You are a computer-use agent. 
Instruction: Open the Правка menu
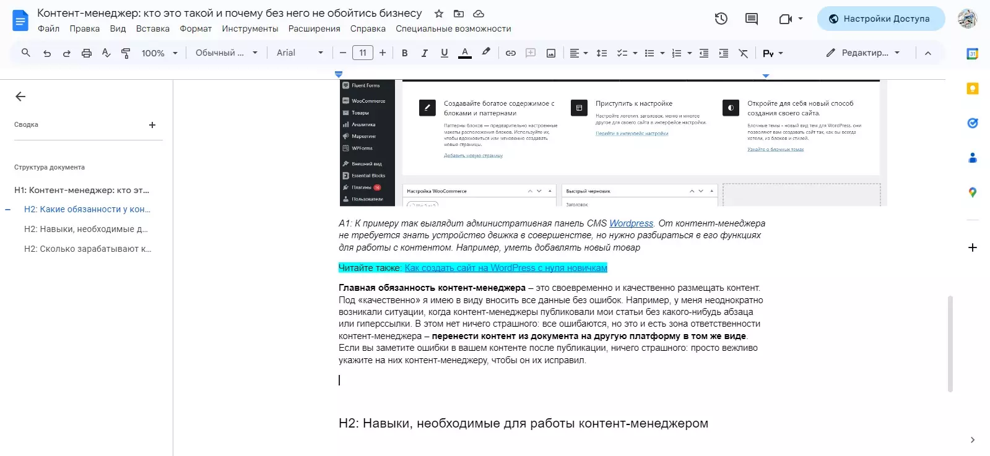click(x=85, y=28)
